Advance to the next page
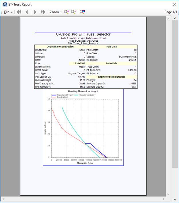 [x=35, y=12]
